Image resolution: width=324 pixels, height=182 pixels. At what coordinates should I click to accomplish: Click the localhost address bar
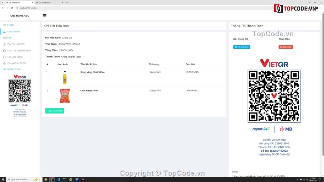(x=145, y=8)
